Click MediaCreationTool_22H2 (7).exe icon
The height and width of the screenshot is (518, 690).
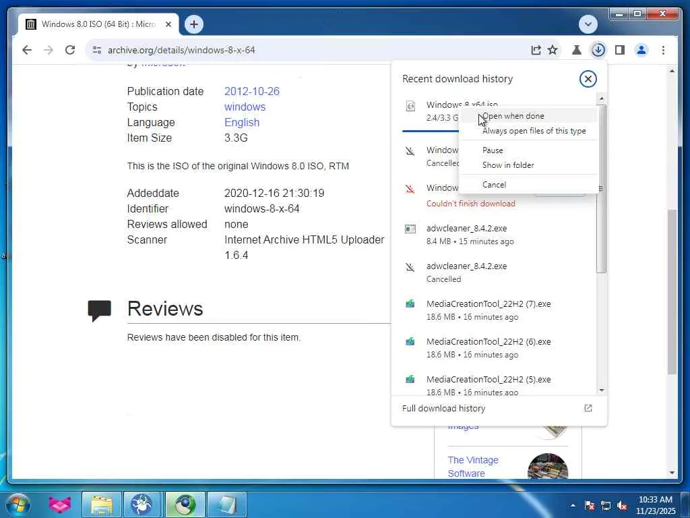coord(410,304)
